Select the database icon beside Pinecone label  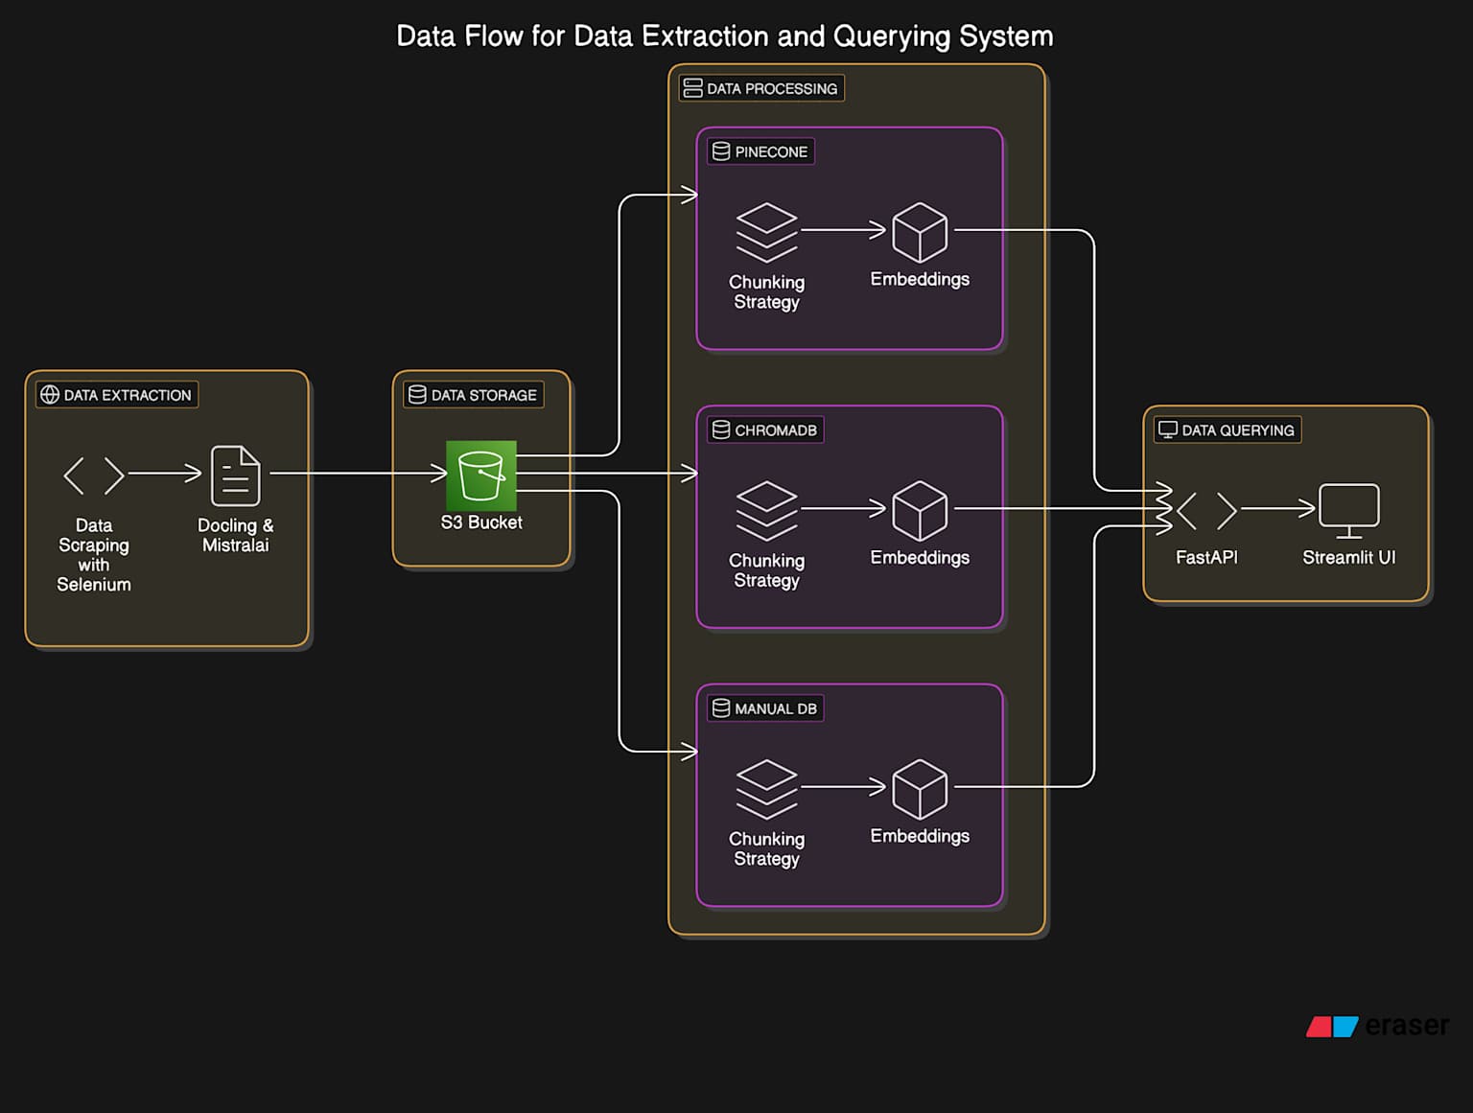[x=719, y=151]
